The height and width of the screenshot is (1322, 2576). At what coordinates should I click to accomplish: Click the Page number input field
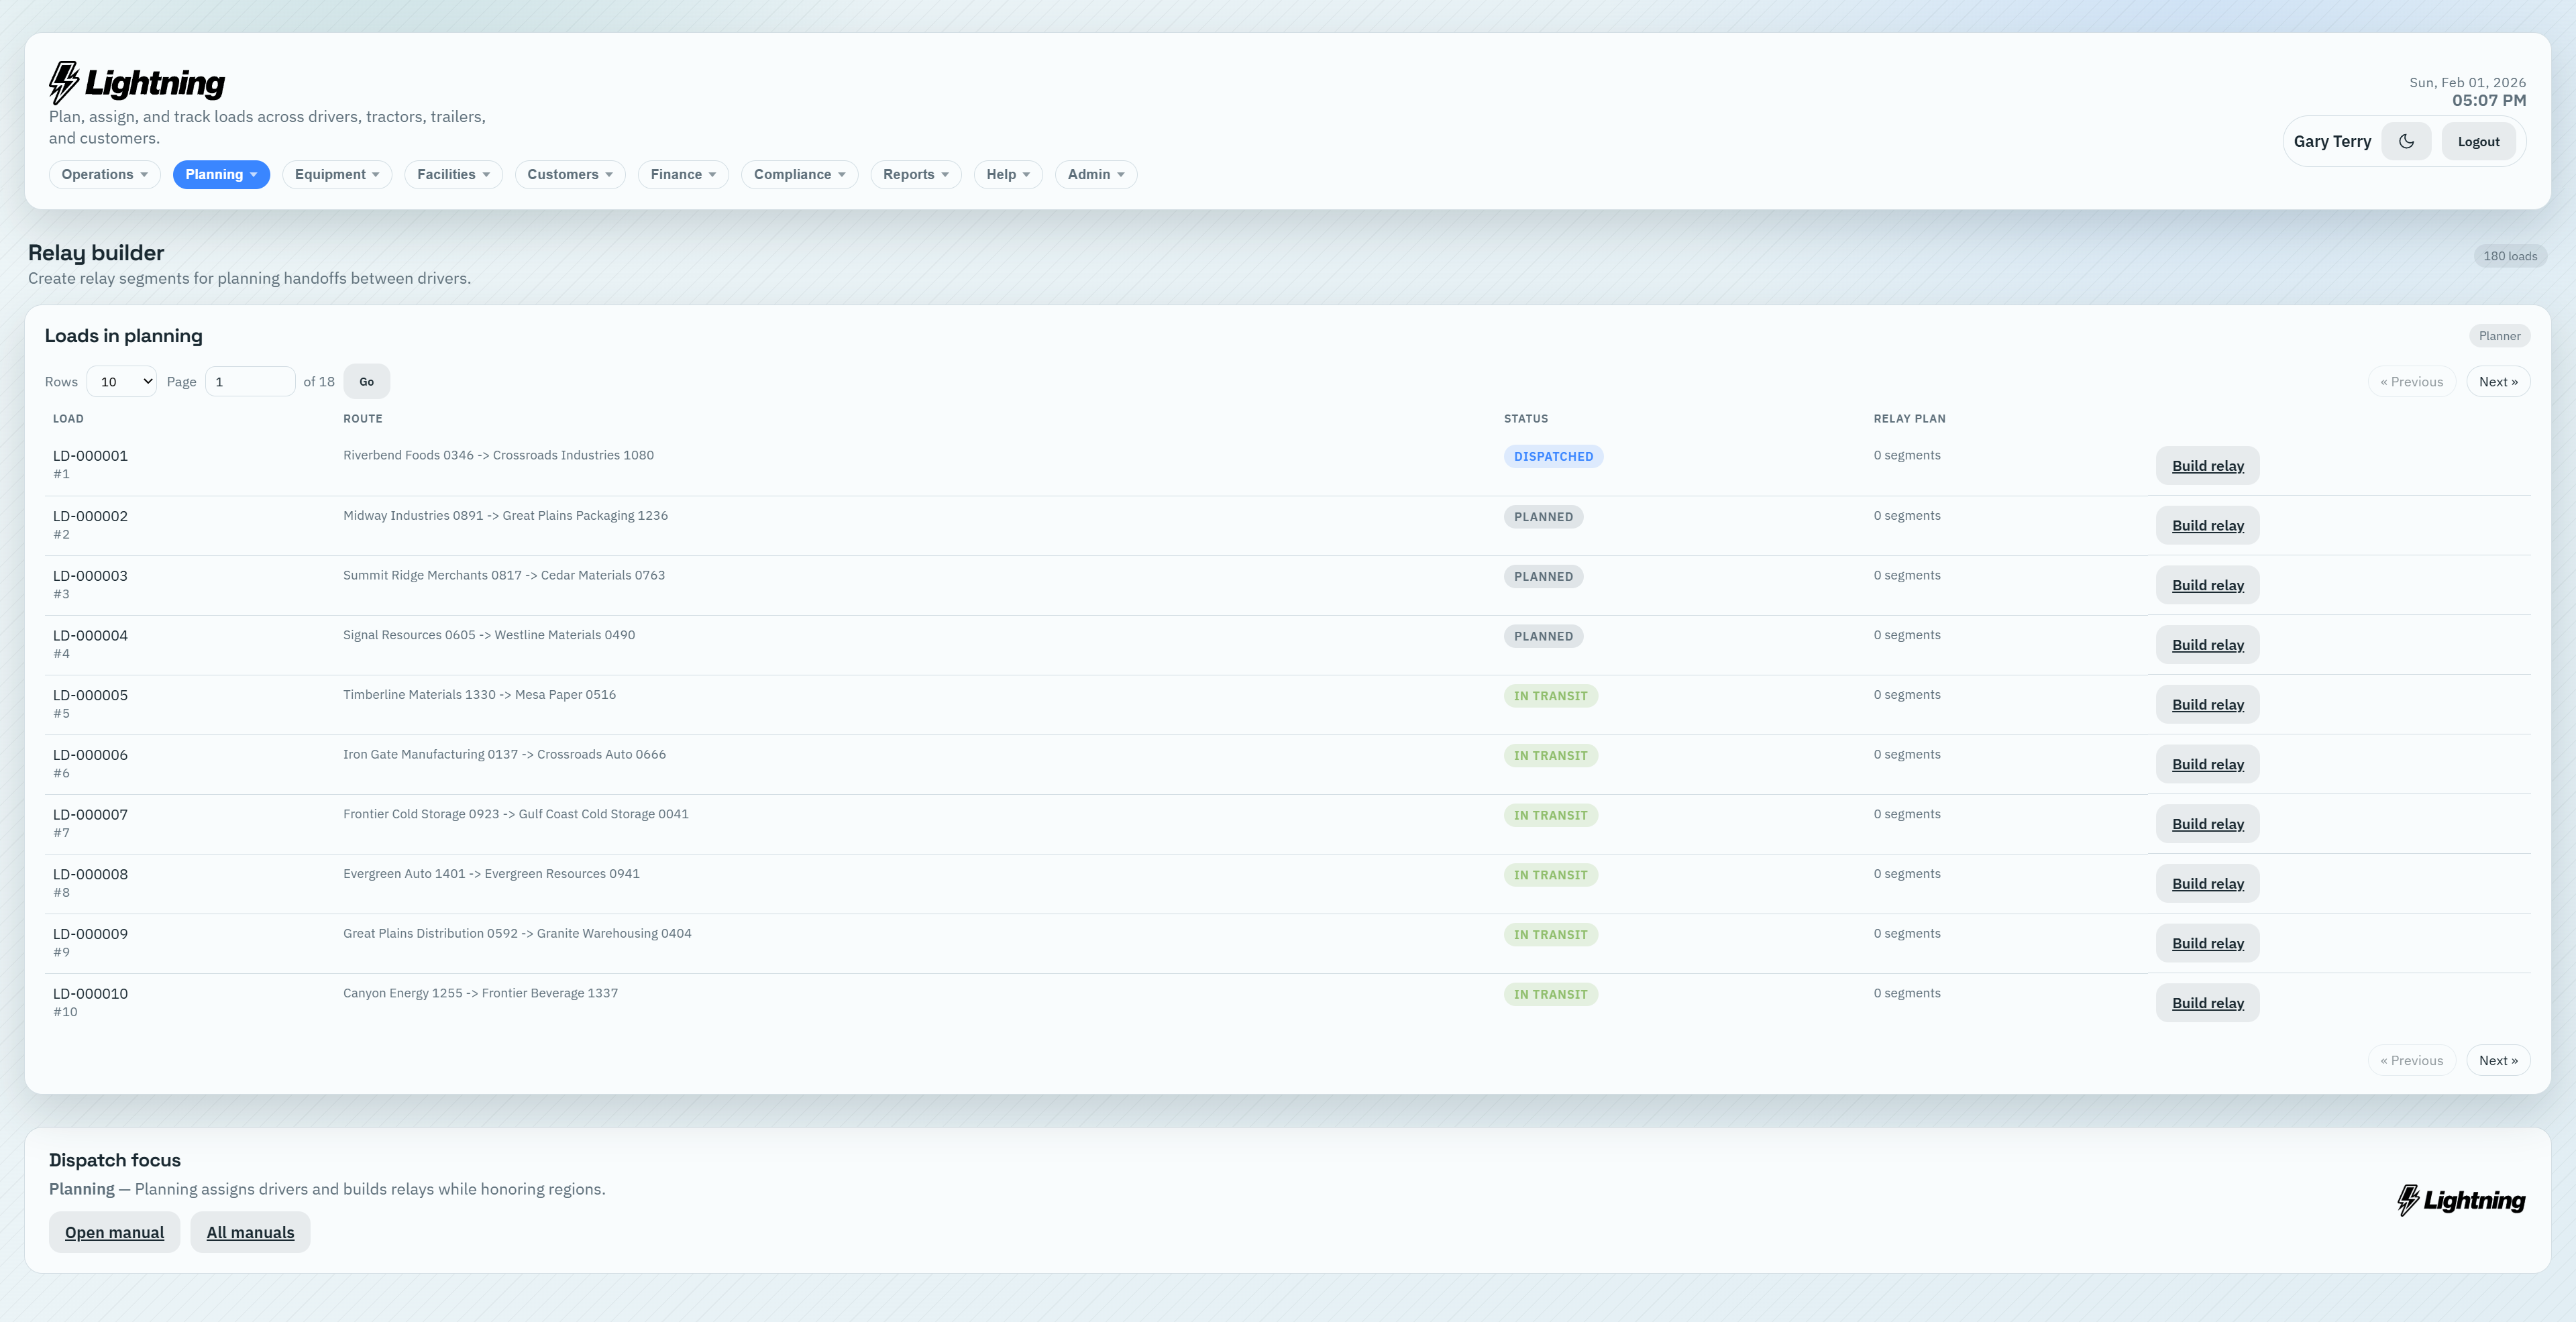(250, 381)
